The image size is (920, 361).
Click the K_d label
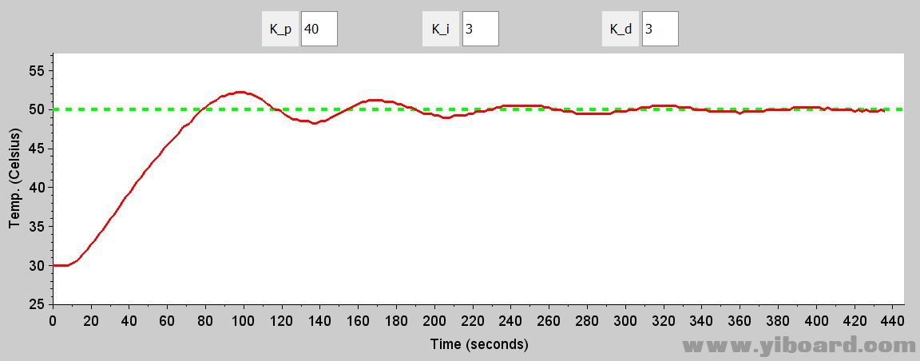click(x=621, y=28)
